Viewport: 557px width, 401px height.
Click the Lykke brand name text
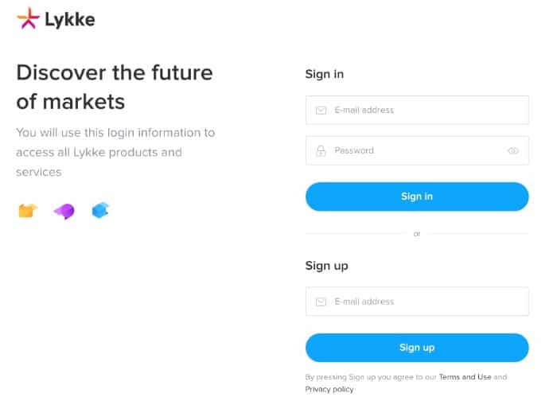click(70, 19)
